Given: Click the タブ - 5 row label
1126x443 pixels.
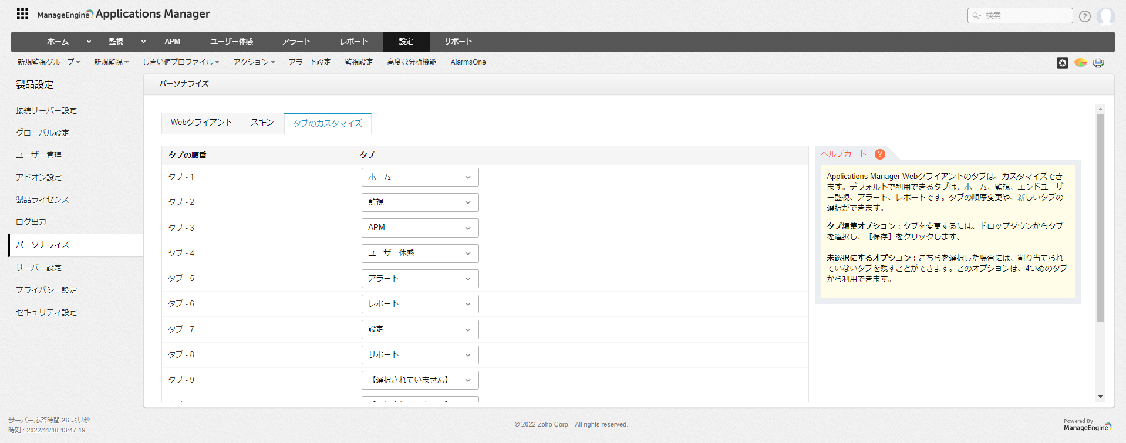Looking at the screenshot, I should [x=181, y=279].
